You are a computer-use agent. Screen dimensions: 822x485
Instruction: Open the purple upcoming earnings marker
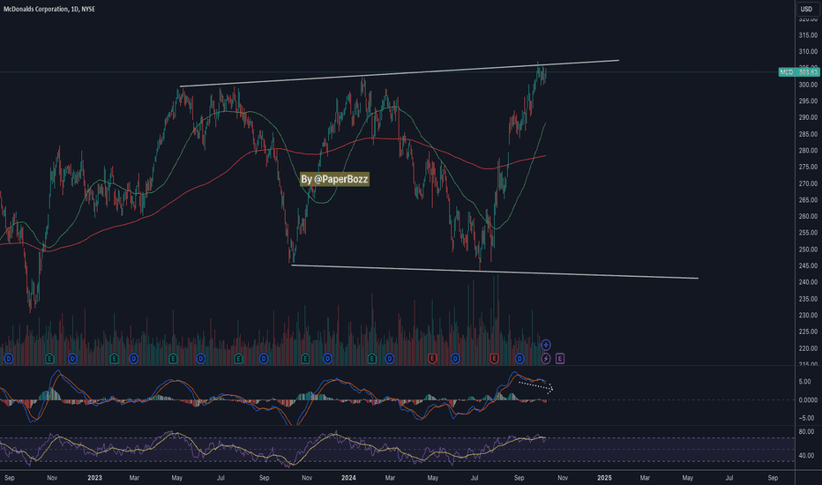(560, 359)
